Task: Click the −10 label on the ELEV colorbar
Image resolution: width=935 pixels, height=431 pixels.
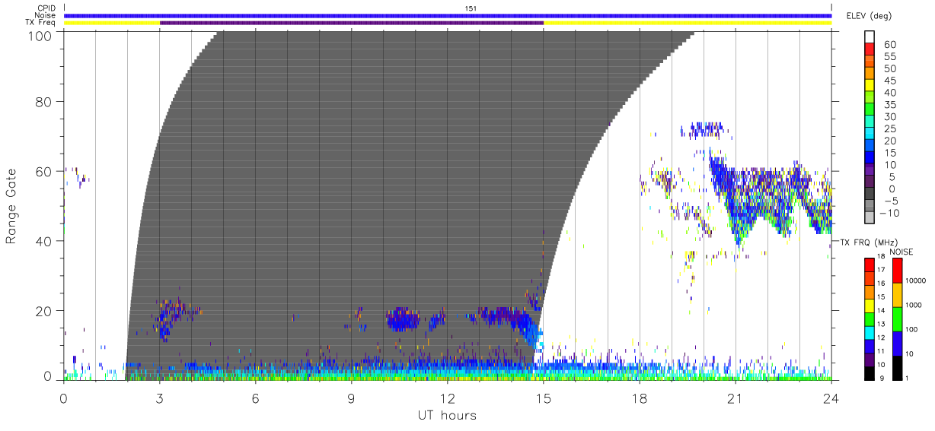Action: 888,213
